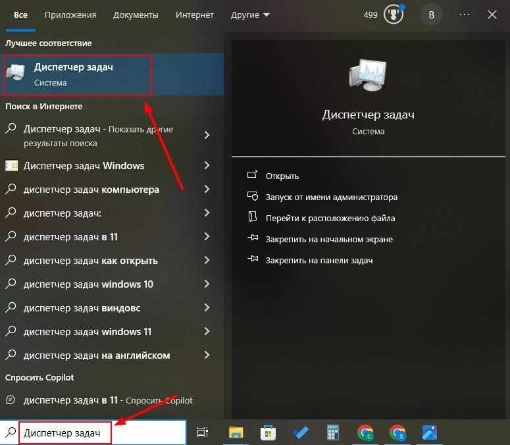Expand chevron beside 'диспетчер задач как открыть'

tap(207, 261)
